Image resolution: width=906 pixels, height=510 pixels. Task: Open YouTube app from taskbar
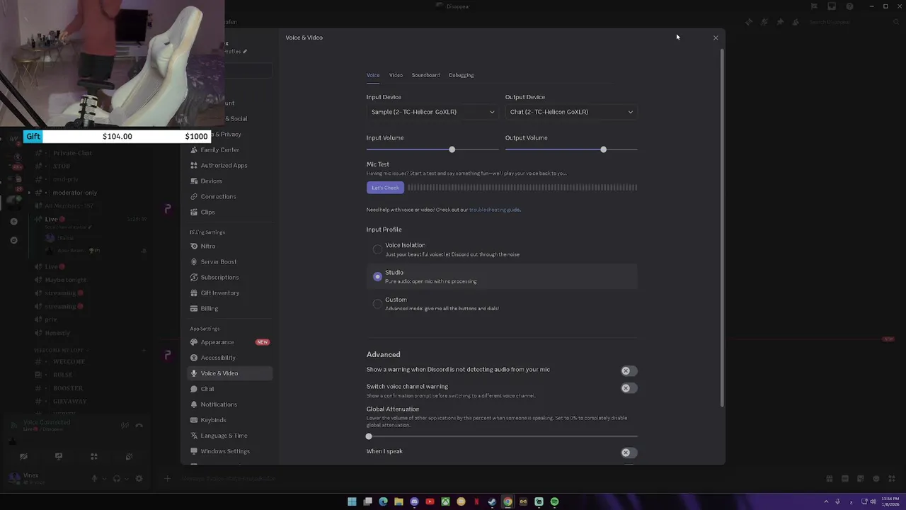coord(430,501)
